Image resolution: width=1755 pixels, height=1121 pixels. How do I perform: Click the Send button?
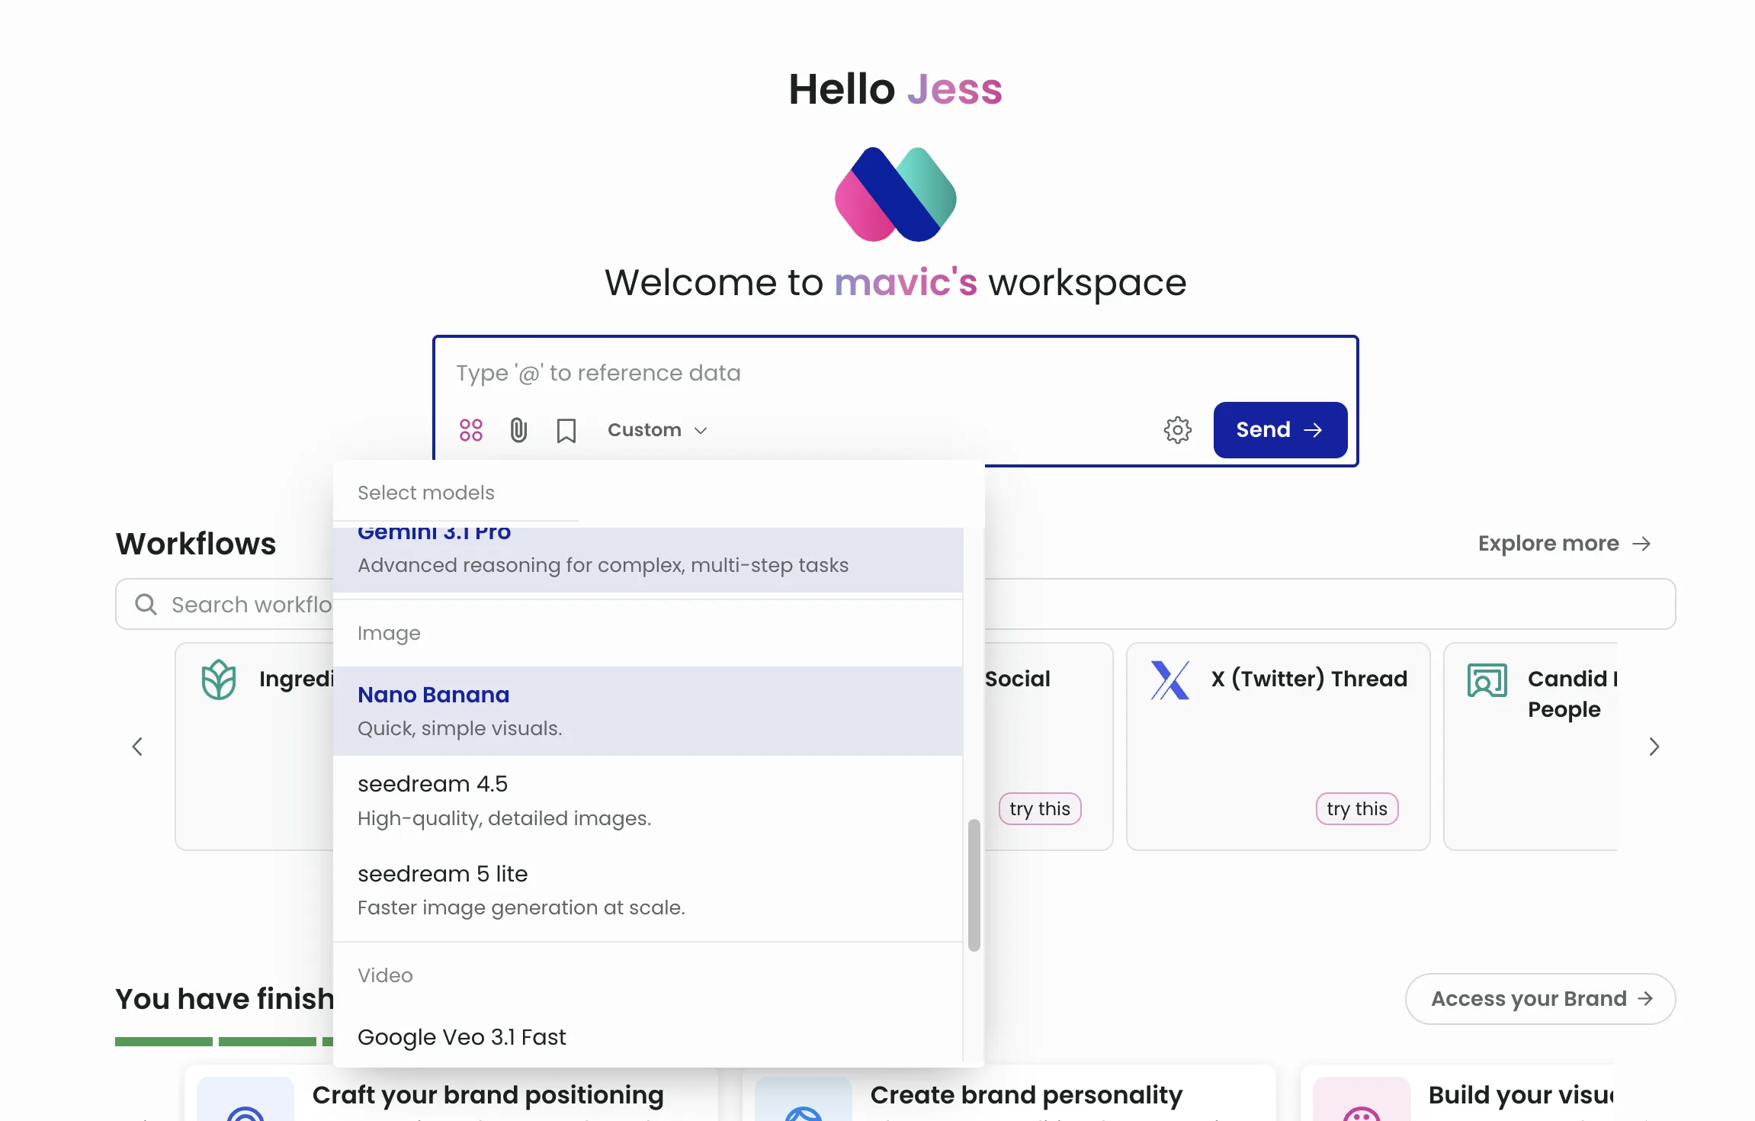1280,430
